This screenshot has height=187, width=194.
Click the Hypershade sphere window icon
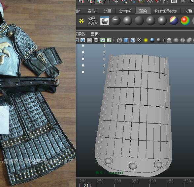105,21
